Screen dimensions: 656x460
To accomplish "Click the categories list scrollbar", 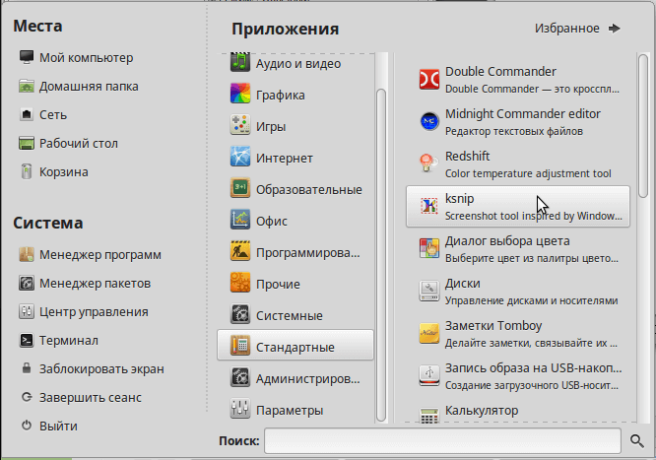I will [x=381, y=254].
